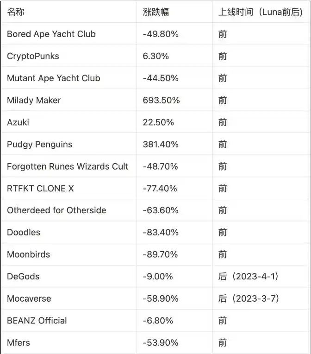Select DeGods launch date 后 (2023-4-1)
Image resolution: width=311 pixels, height=354 pixels.
pos(249,276)
